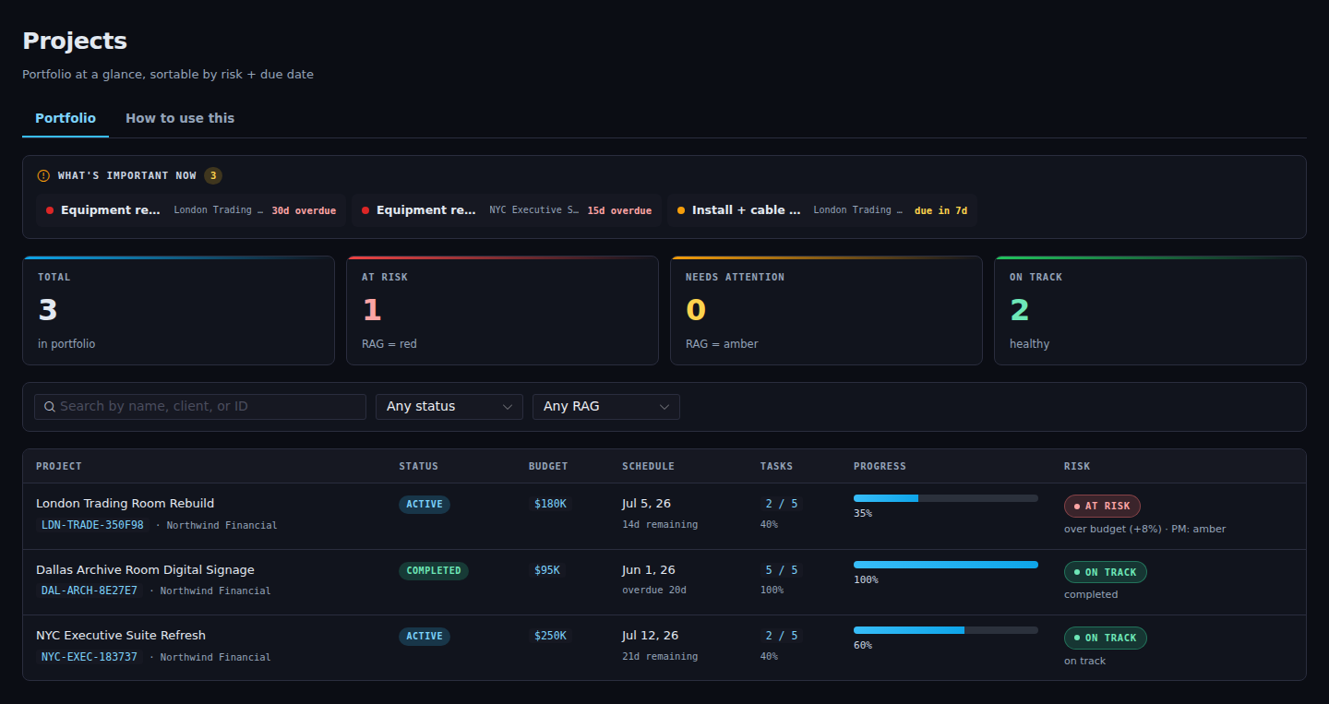Click the $250K budget value
This screenshot has height=704, width=1329.
(x=551, y=636)
